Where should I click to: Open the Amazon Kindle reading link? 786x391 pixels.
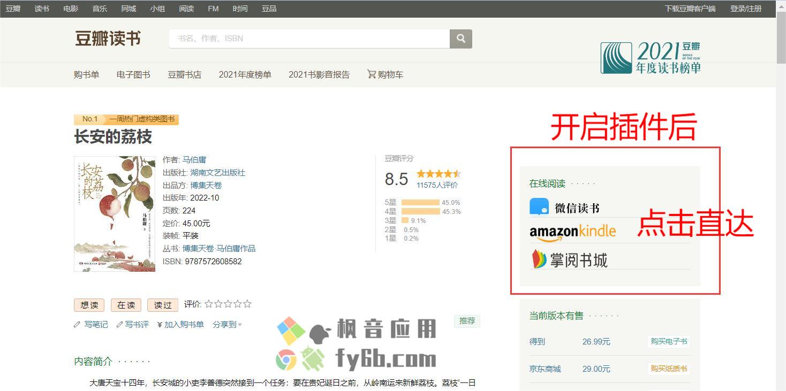[572, 232]
